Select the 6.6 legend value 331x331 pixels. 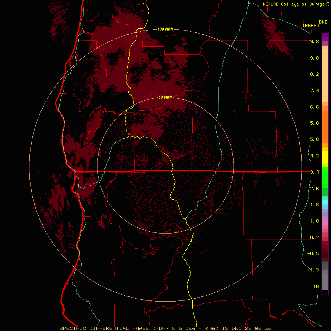pos(314,107)
